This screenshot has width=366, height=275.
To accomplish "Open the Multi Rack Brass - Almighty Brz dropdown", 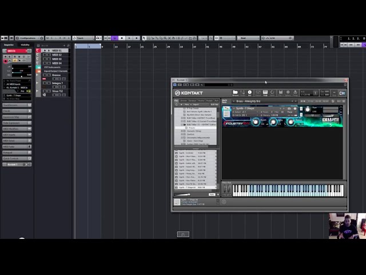I will point(265,101).
